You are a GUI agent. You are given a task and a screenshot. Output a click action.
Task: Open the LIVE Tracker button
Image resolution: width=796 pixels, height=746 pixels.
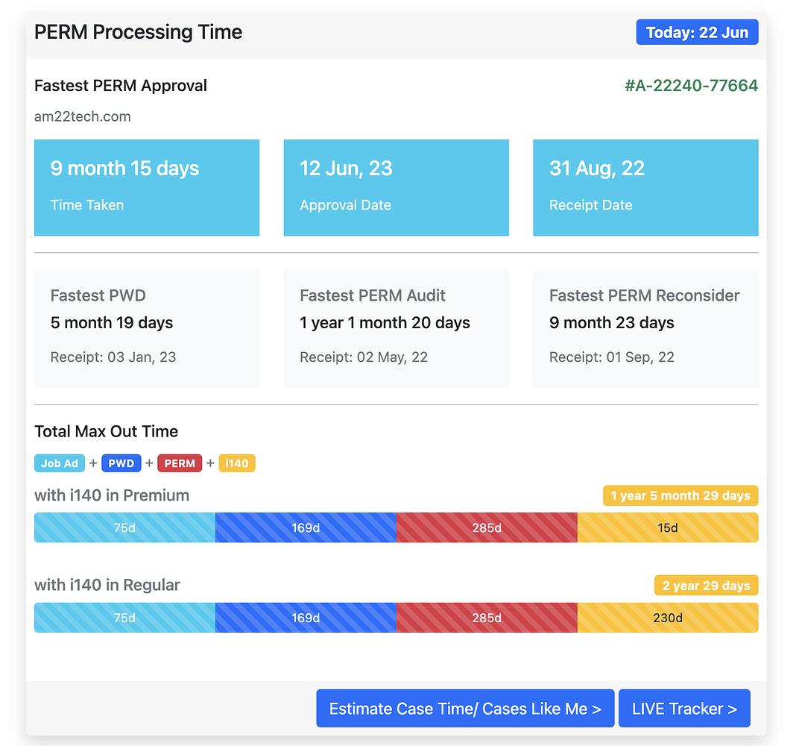(684, 709)
